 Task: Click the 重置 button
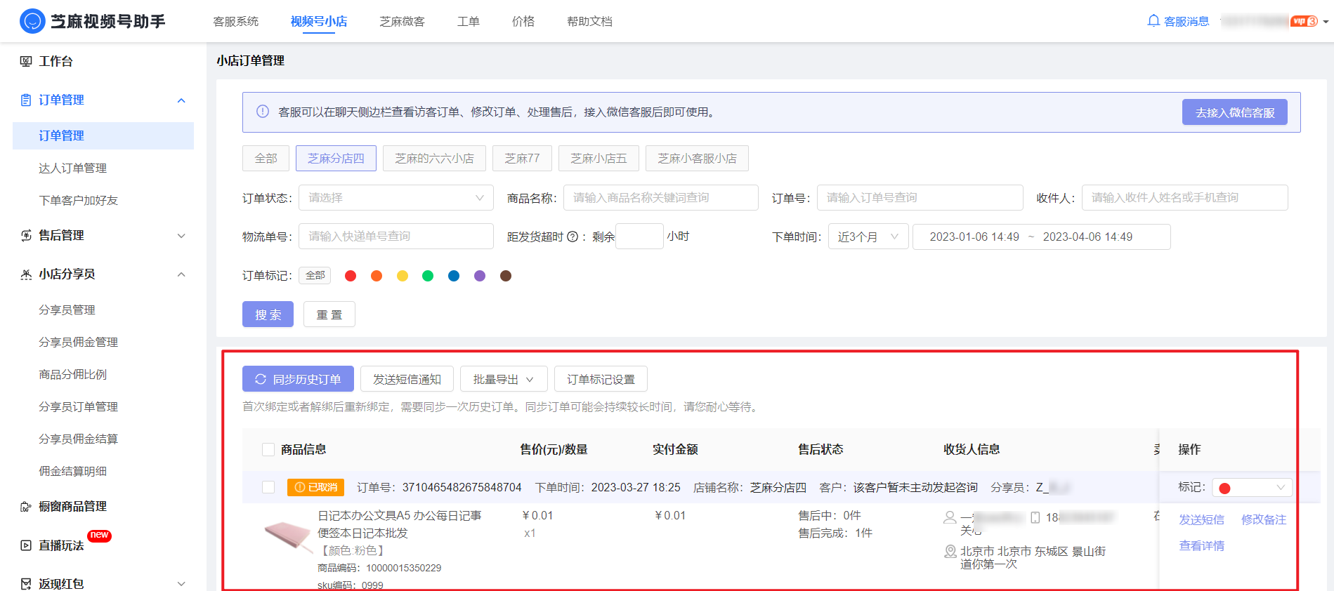coord(329,314)
